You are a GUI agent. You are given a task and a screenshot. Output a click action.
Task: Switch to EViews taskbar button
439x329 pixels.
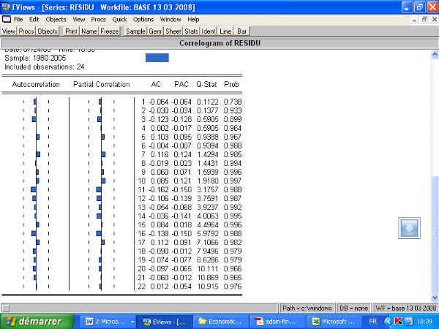click(x=165, y=322)
